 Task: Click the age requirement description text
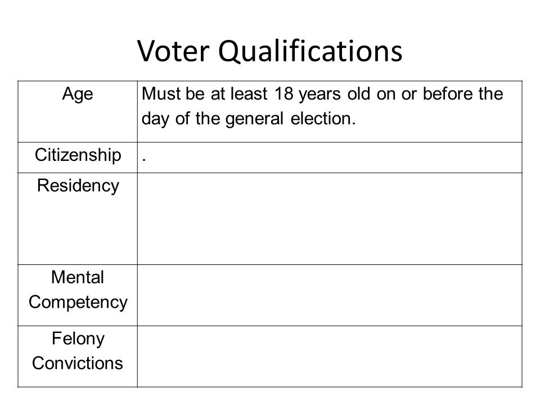click(x=322, y=106)
